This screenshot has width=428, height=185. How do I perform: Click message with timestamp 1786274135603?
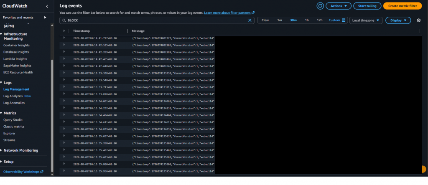(173, 157)
